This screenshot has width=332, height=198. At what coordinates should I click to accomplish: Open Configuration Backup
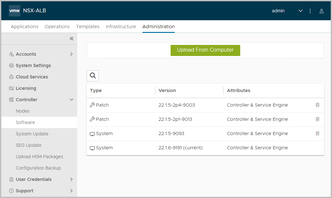click(x=38, y=168)
